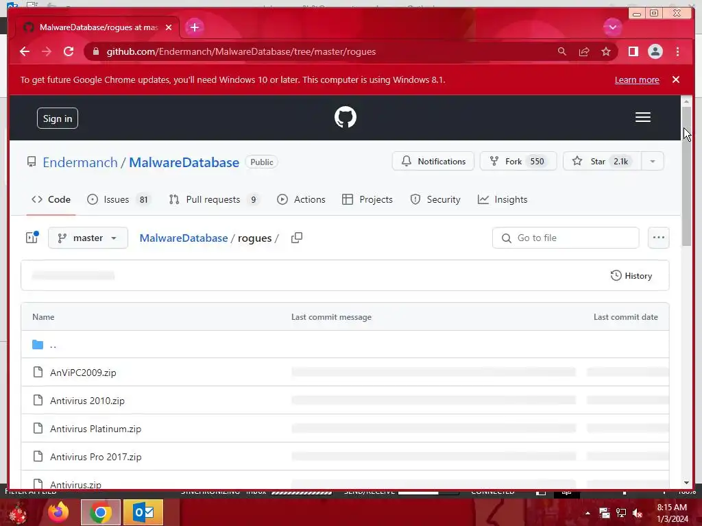Expand the file tree side panel icon

(32, 238)
